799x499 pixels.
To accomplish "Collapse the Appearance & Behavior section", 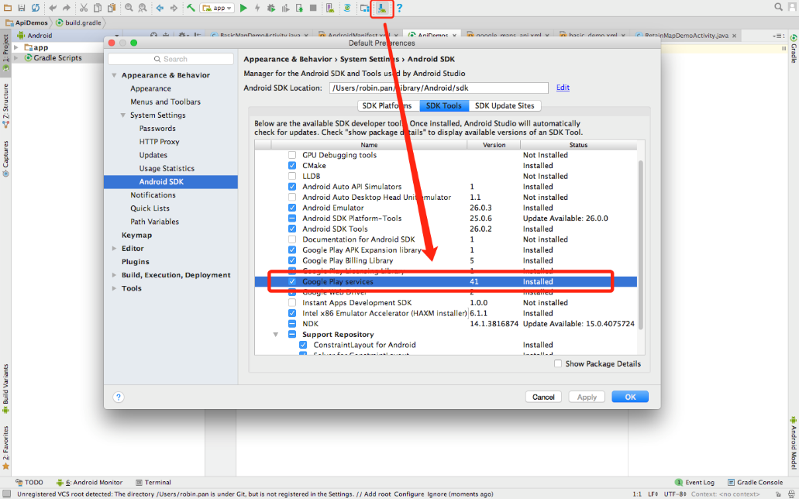I will point(114,75).
